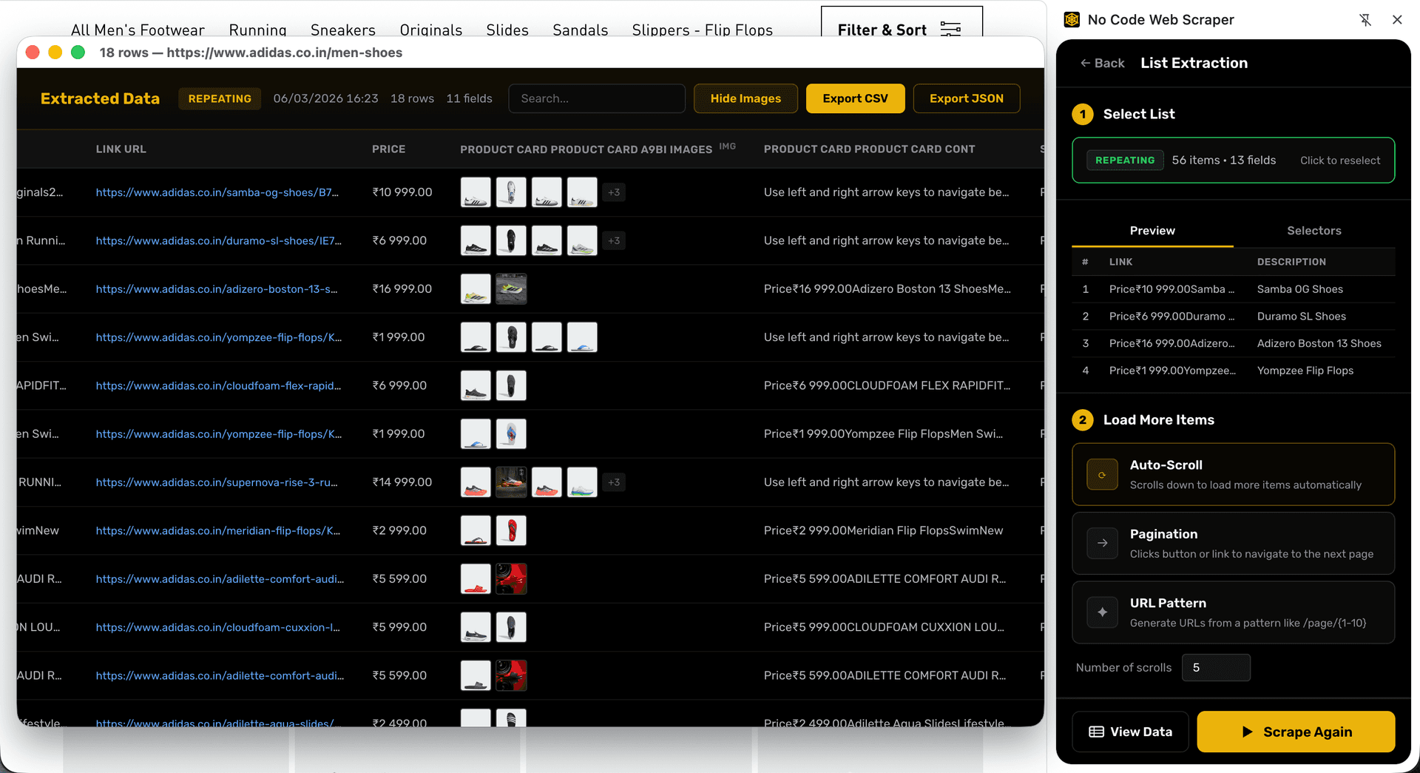The height and width of the screenshot is (773, 1420).
Task: Expand +3 more images in Samba row
Action: click(x=614, y=192)
